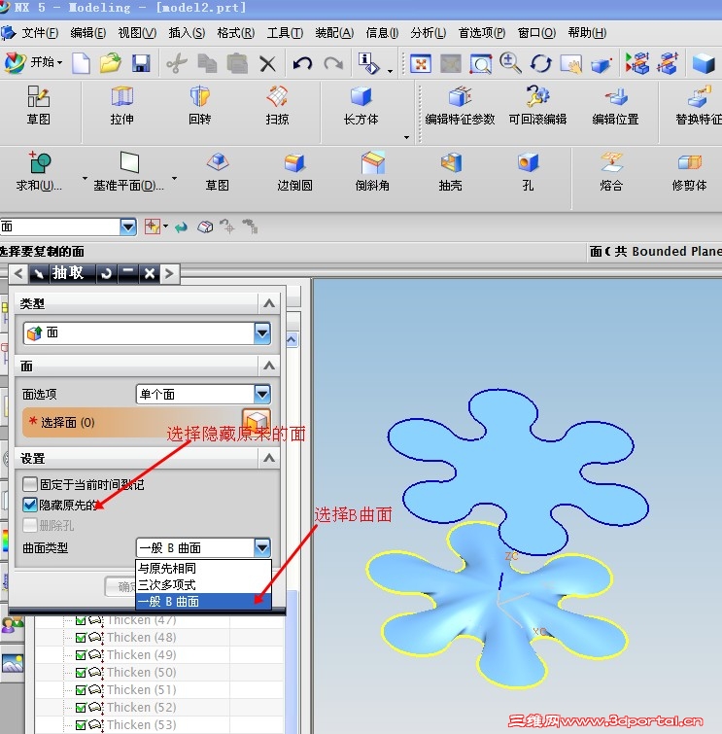The width and height of the screenshot is (722, 734).
Task: Click the New file icon
Action: coord(81,63)
